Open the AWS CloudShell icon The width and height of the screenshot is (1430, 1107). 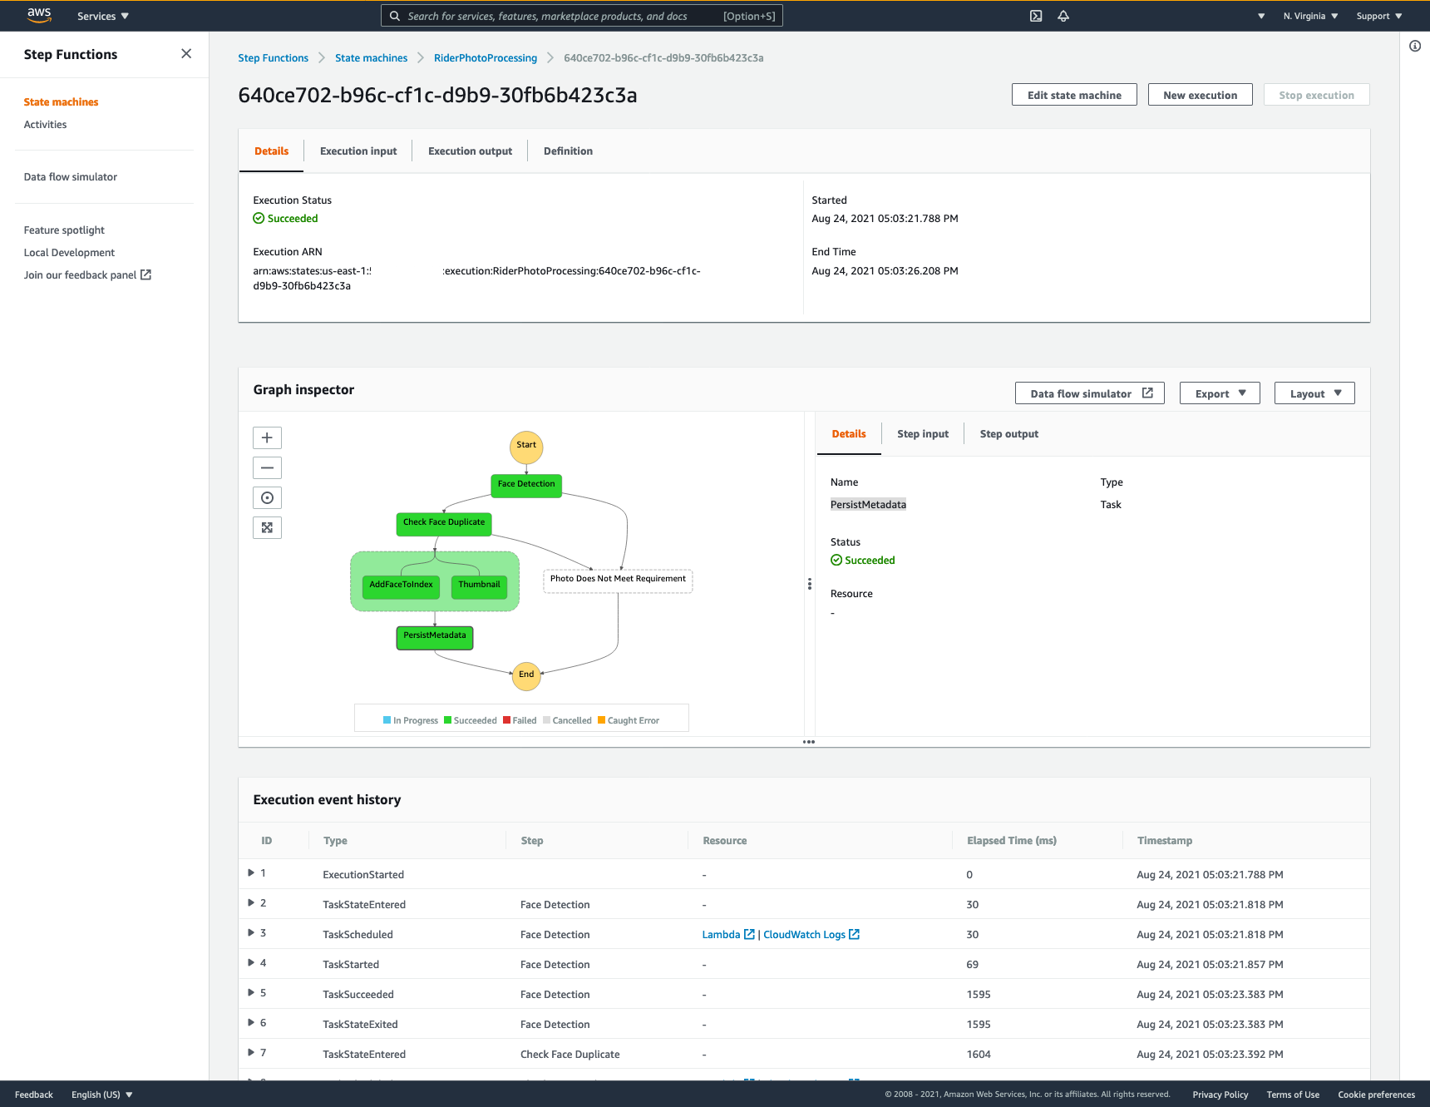tap(1036, 16)
